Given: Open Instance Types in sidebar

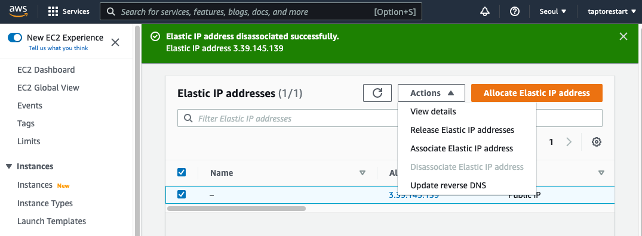Looking at the screenshot, I should click(x=45, y=203).
